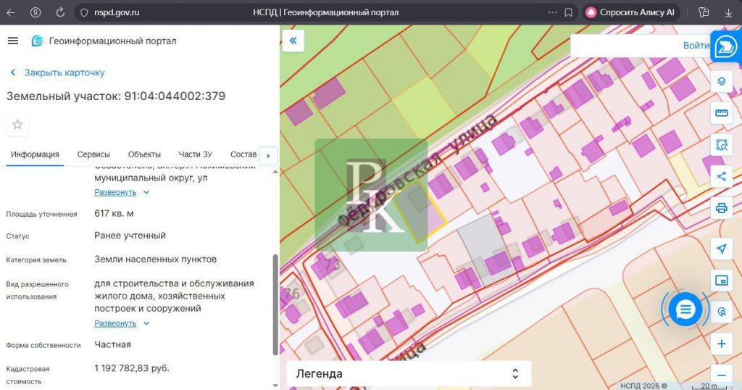Add parcel to favorites with star
Screen dimensions: 742x390
tap(17, 124)
